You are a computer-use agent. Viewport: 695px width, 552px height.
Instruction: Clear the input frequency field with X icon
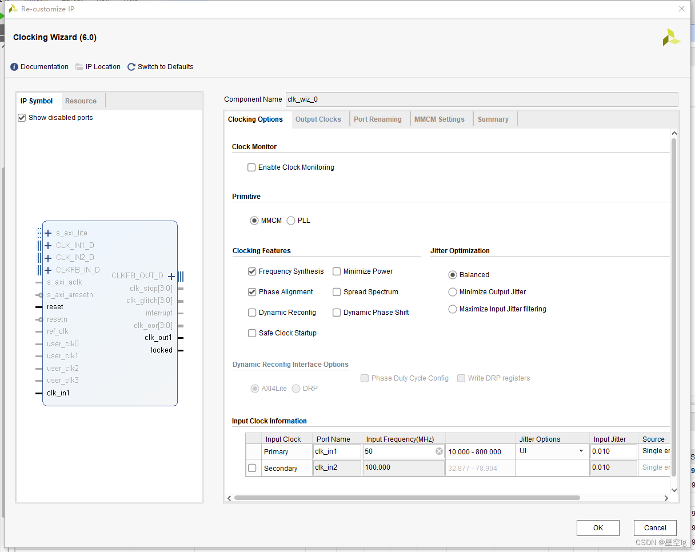coord(439,451)
